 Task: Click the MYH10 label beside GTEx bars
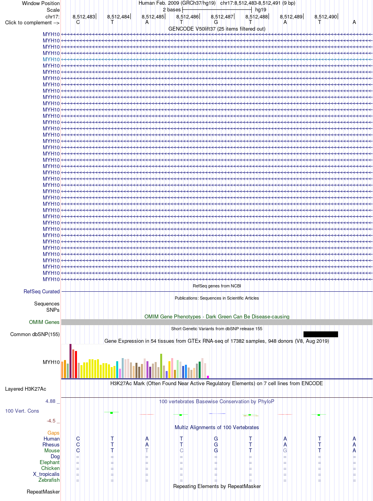point(51,362)
